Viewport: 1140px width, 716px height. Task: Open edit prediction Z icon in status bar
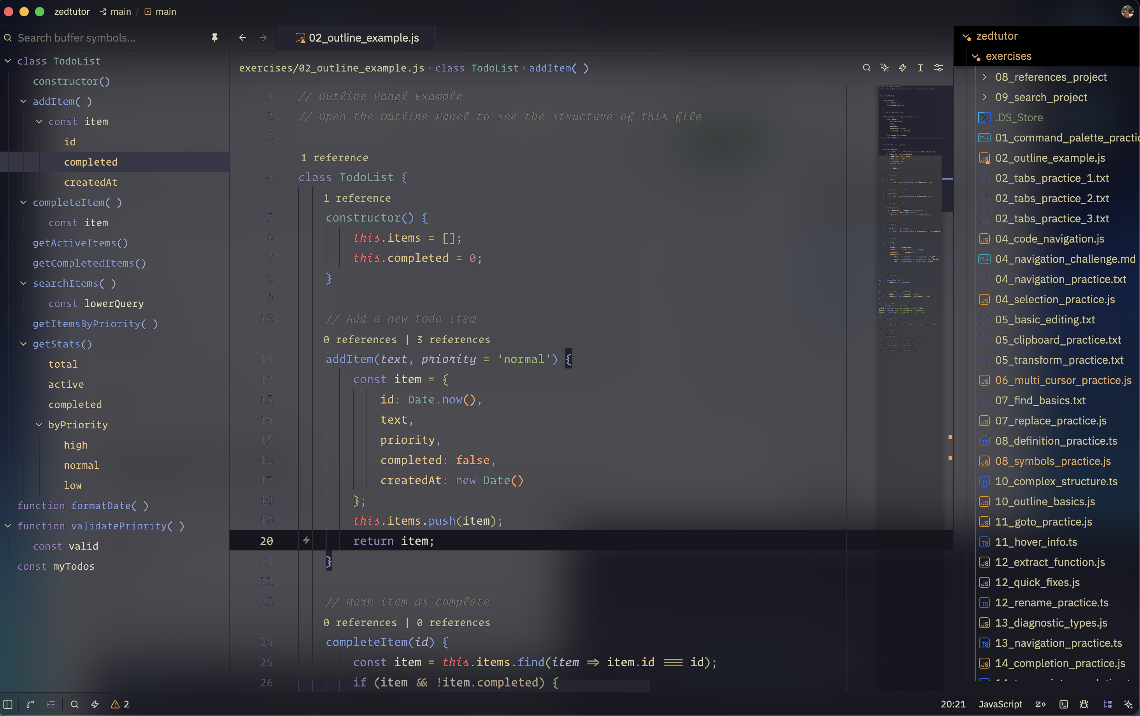tap(1040, 704)
